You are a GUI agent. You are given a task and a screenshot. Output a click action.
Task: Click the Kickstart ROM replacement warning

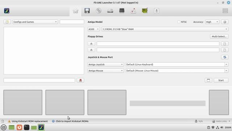click(x=28, y=121)
